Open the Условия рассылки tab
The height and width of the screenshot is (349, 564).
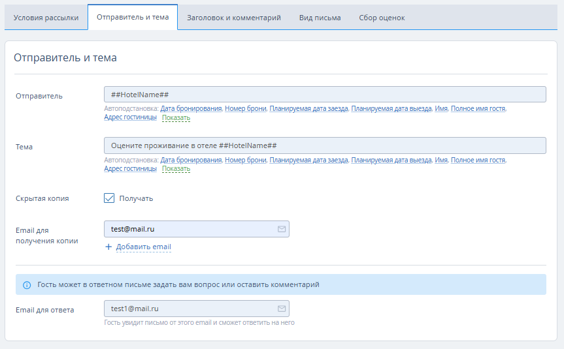tap(46, 18)
